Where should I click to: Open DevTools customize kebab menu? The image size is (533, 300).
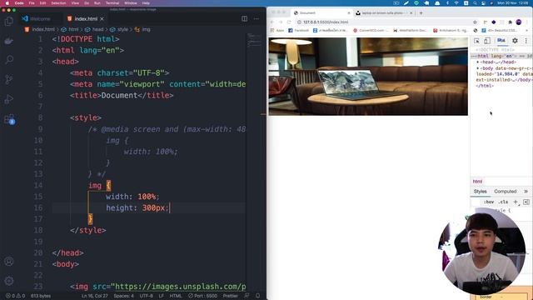(526, 41)
